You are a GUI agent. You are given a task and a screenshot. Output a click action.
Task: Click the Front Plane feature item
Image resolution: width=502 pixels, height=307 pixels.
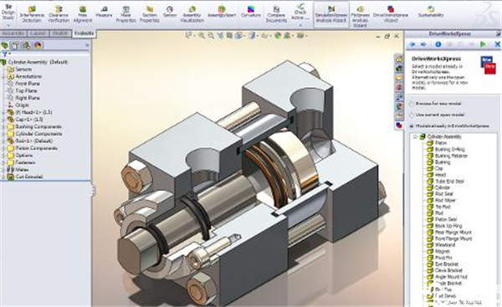coord(28,84)
